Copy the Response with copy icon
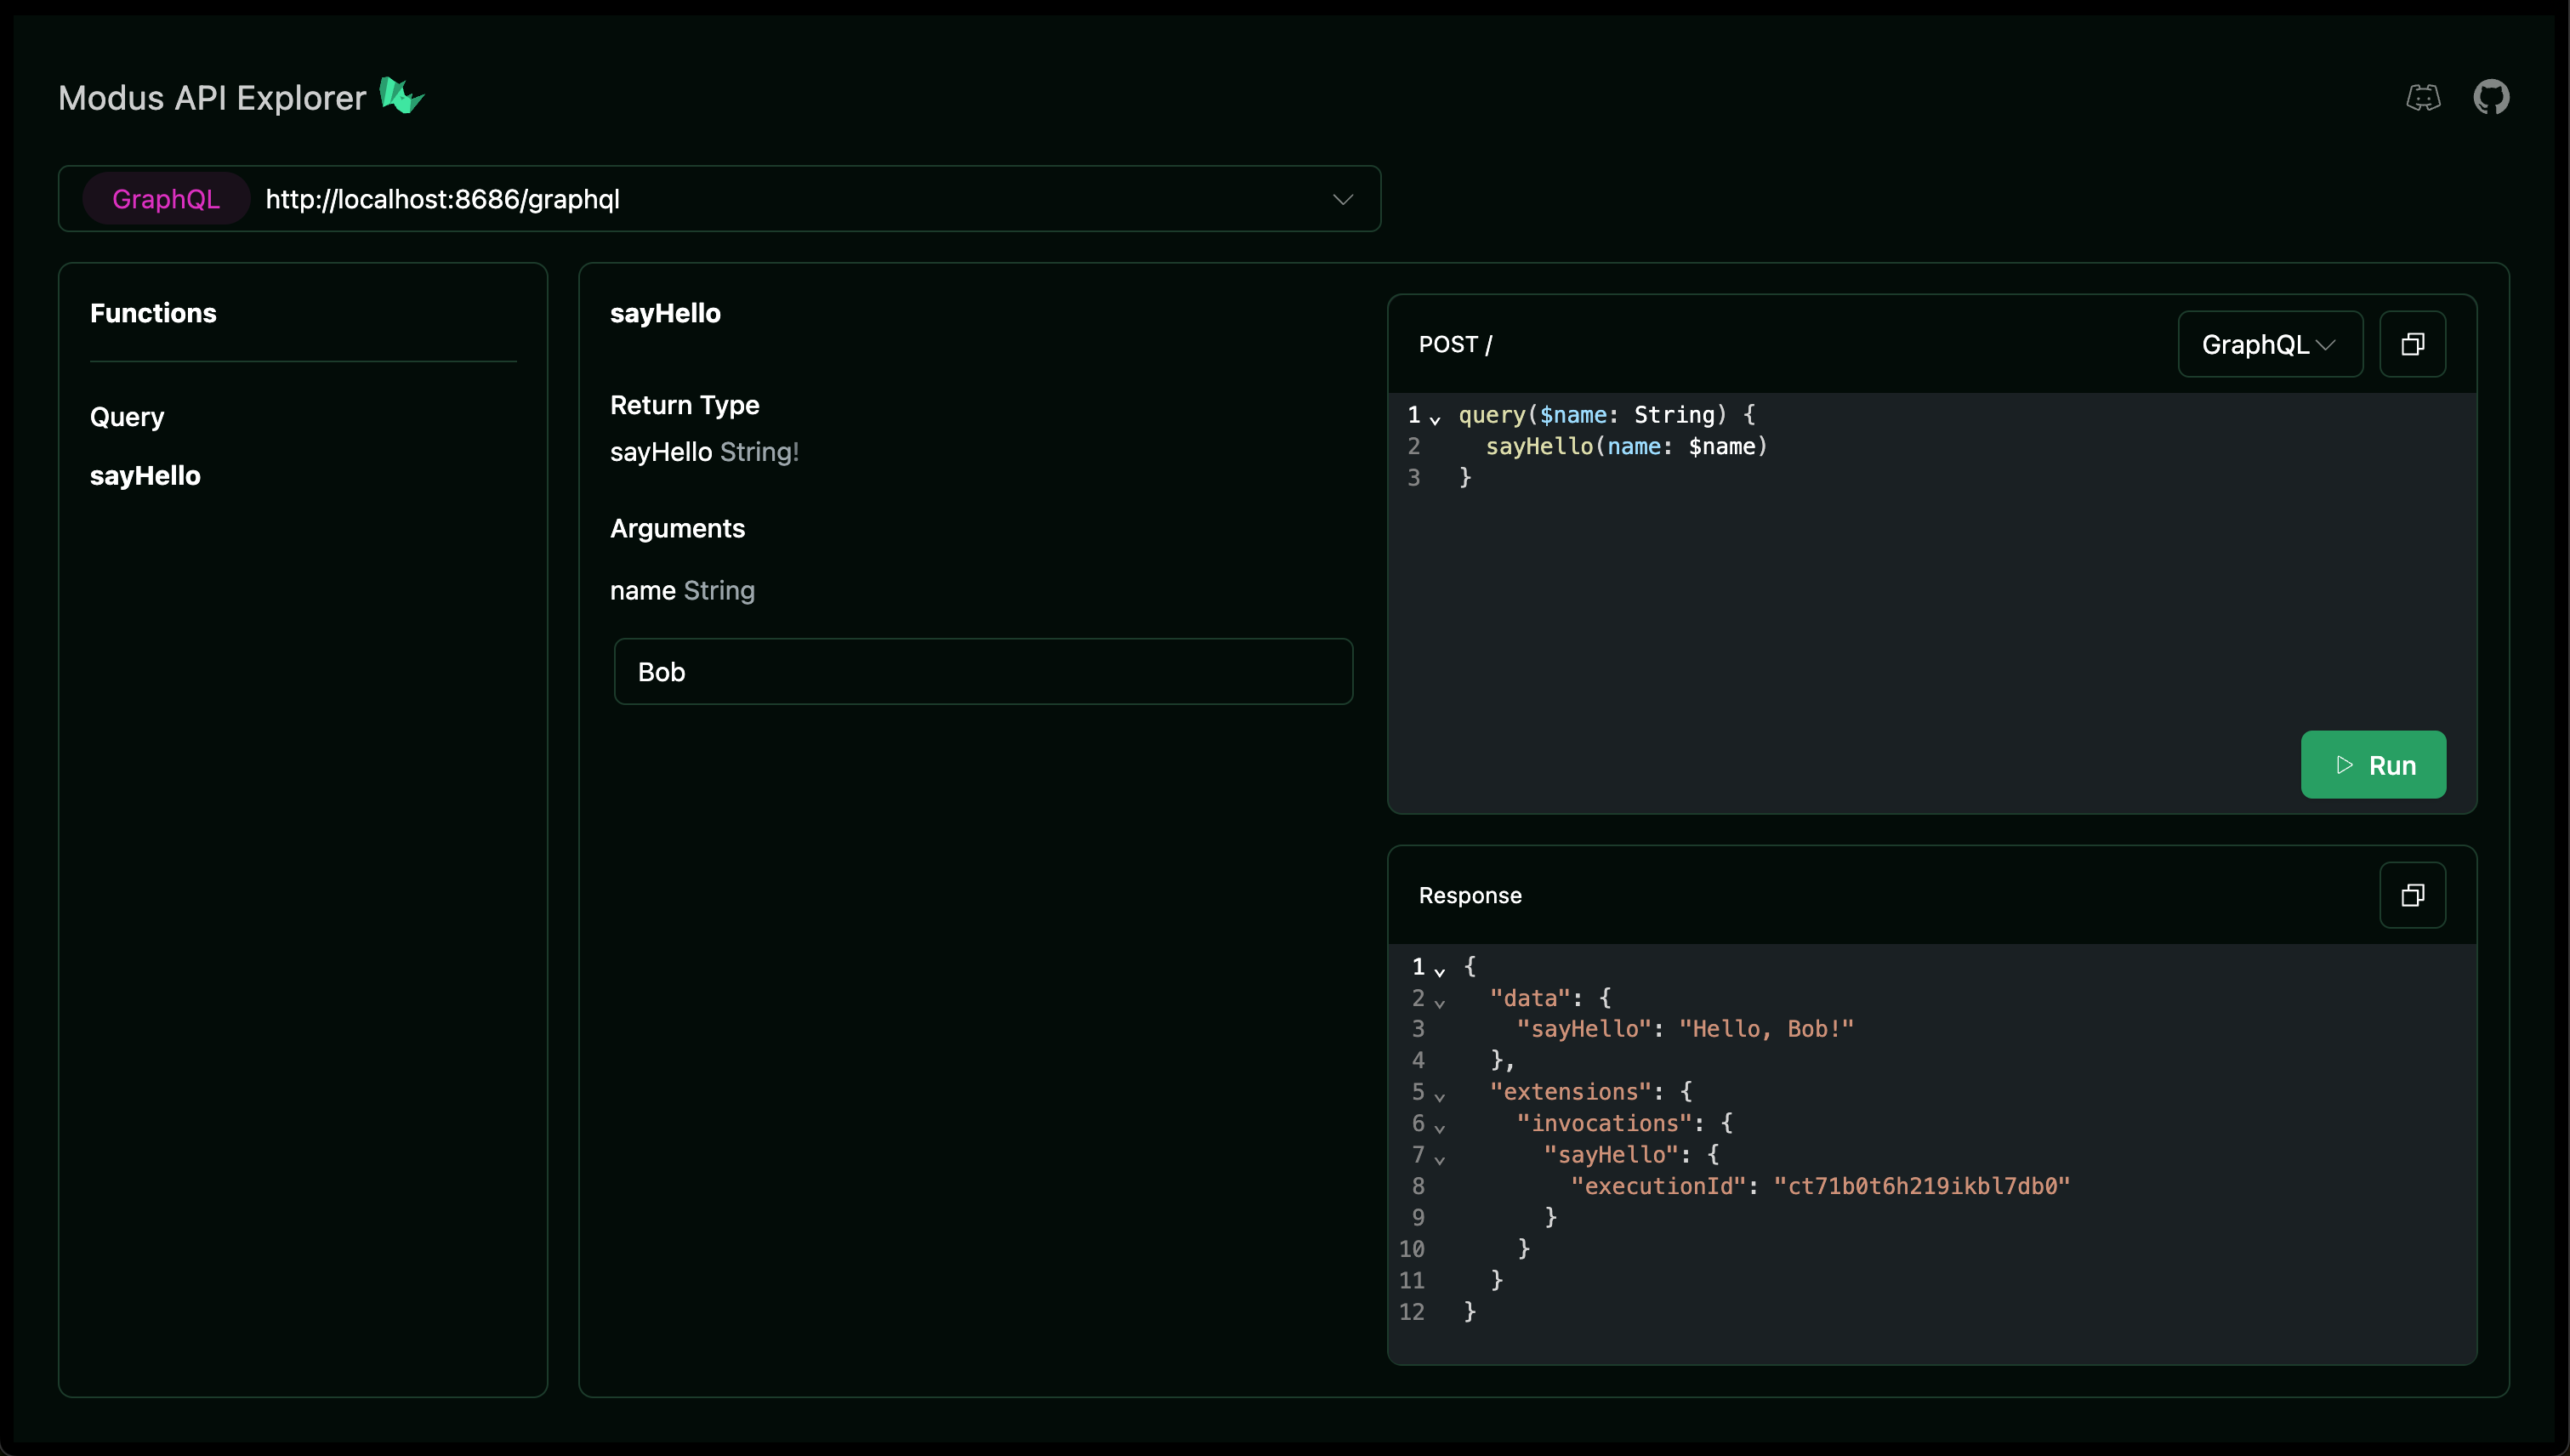 [x=2412, y=895]
